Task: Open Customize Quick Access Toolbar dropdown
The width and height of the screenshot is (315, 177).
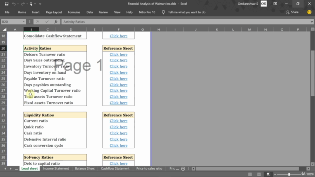Action: [x=40, y=4]
